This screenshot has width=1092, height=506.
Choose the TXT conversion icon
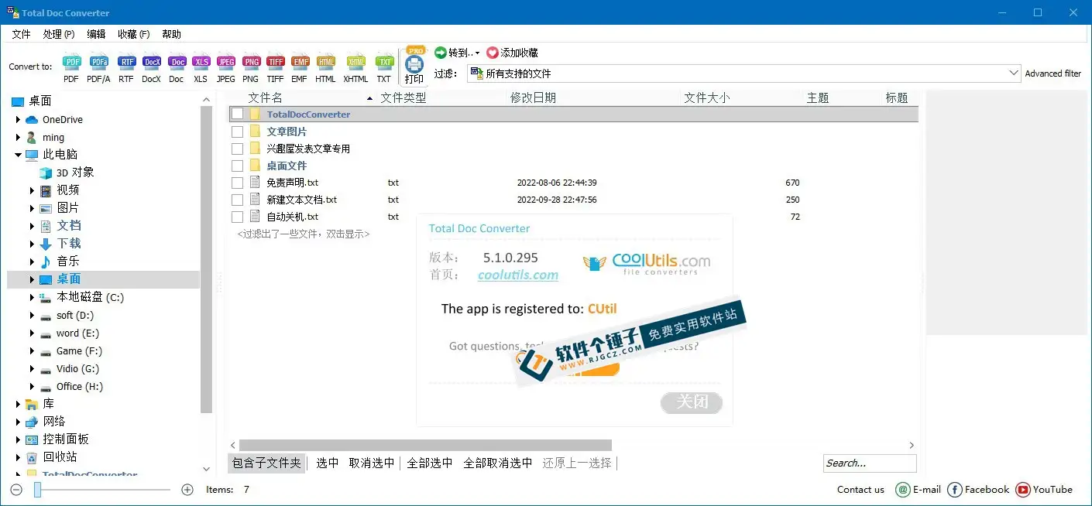[x=384, y=62]
